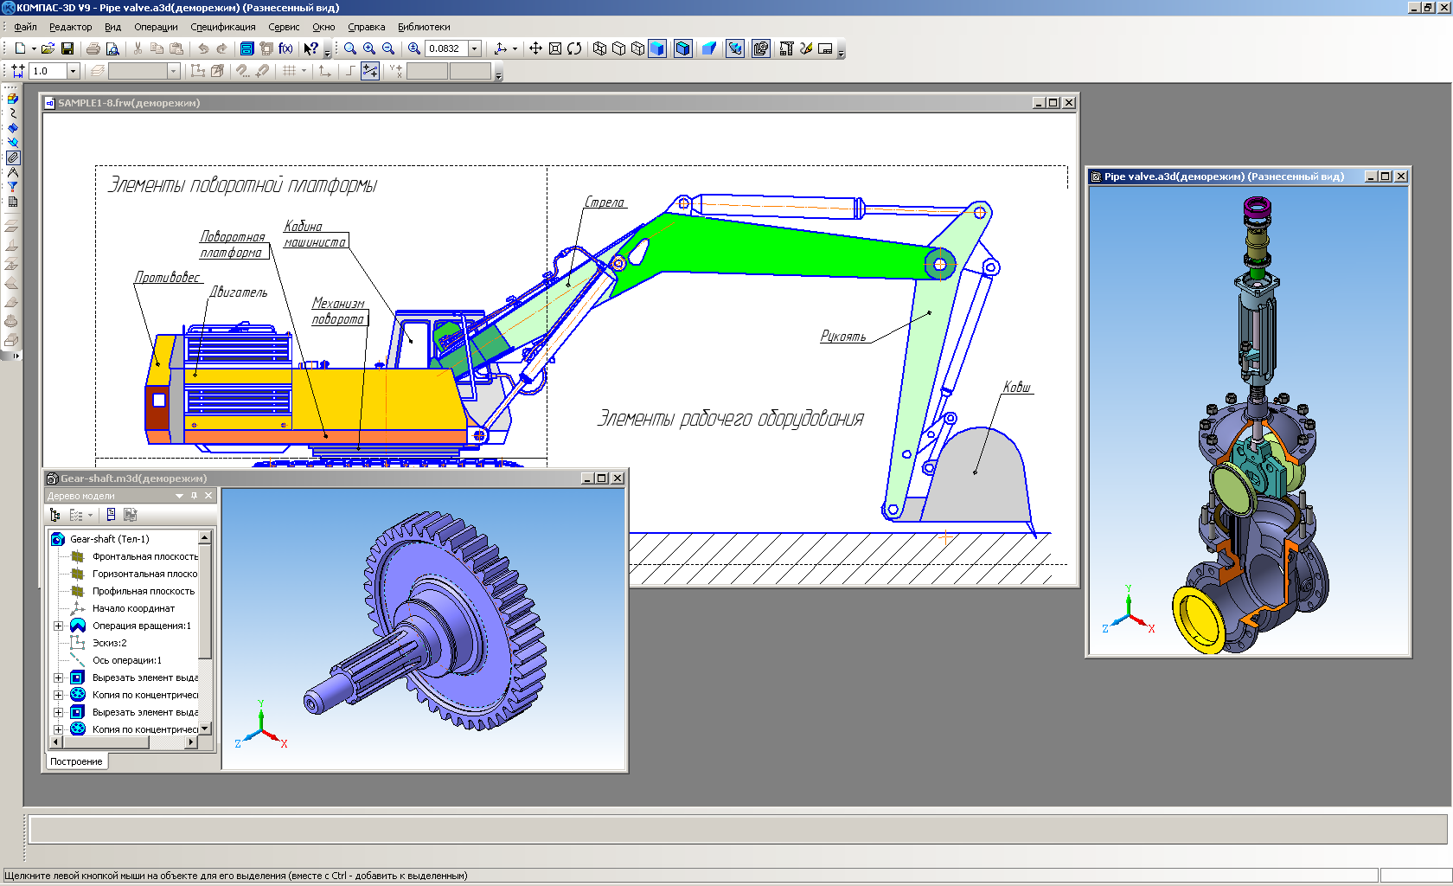Open the Справка menu
The height and width of the screenshot is (886, 1453).
367,27
